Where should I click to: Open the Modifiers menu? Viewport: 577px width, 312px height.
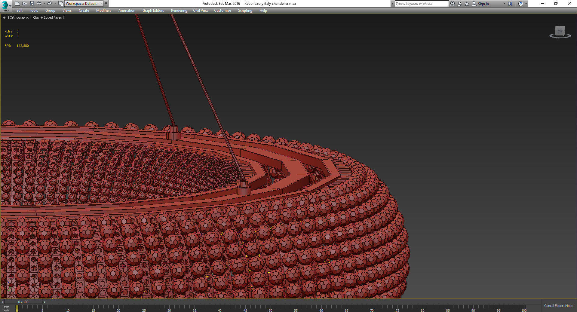(104, 11)
